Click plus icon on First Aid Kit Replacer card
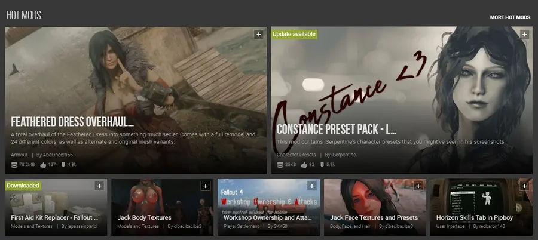 tap(99, 186)
